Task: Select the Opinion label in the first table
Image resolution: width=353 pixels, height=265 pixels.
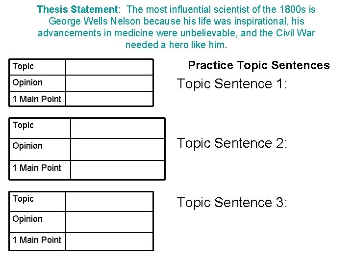Action: coord(27,82)
